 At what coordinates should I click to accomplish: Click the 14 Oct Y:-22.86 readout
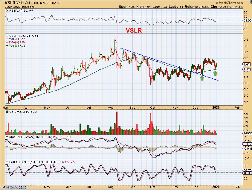coord(16,187)
